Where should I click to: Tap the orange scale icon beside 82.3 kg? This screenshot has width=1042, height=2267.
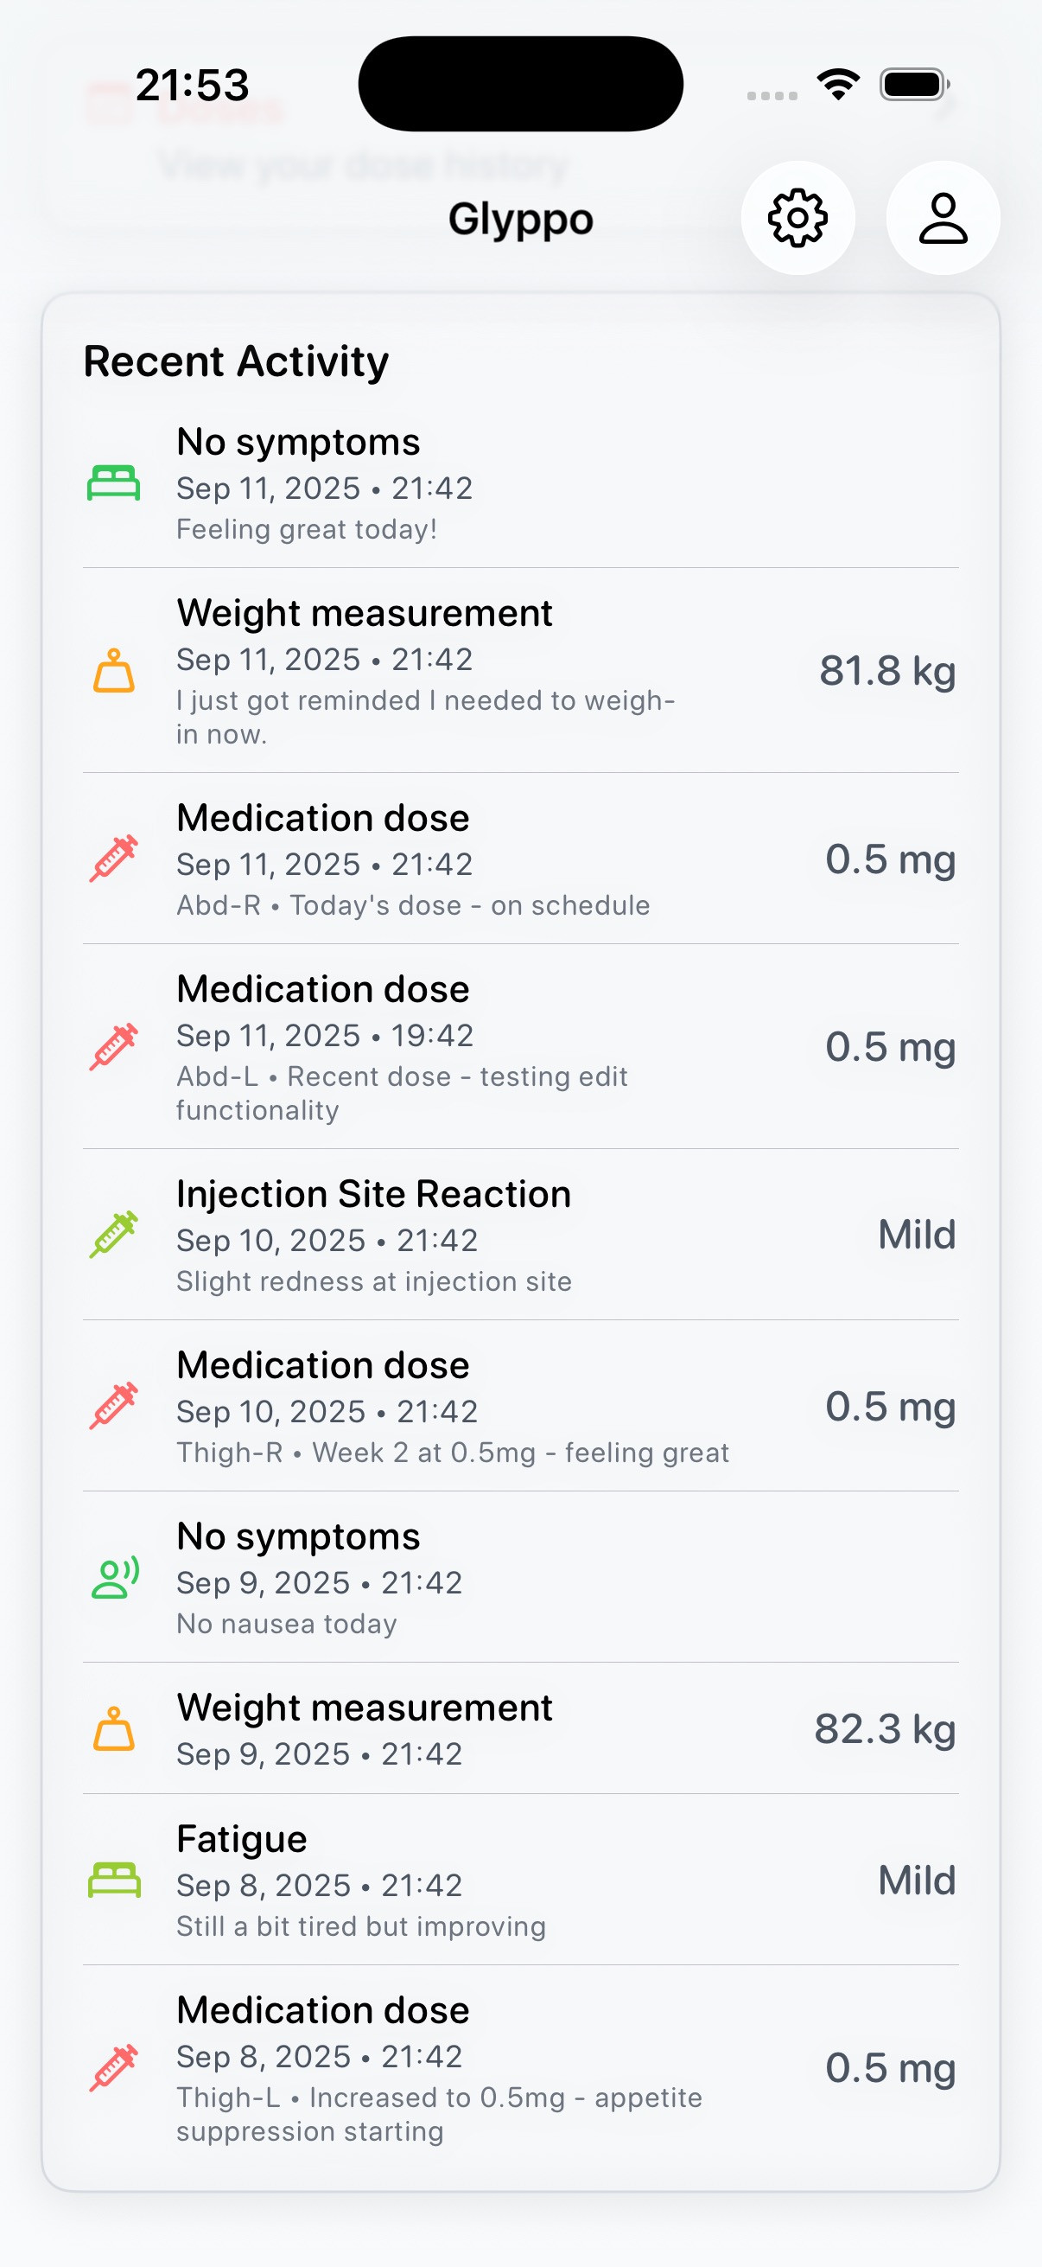(x=113, y=1728)
